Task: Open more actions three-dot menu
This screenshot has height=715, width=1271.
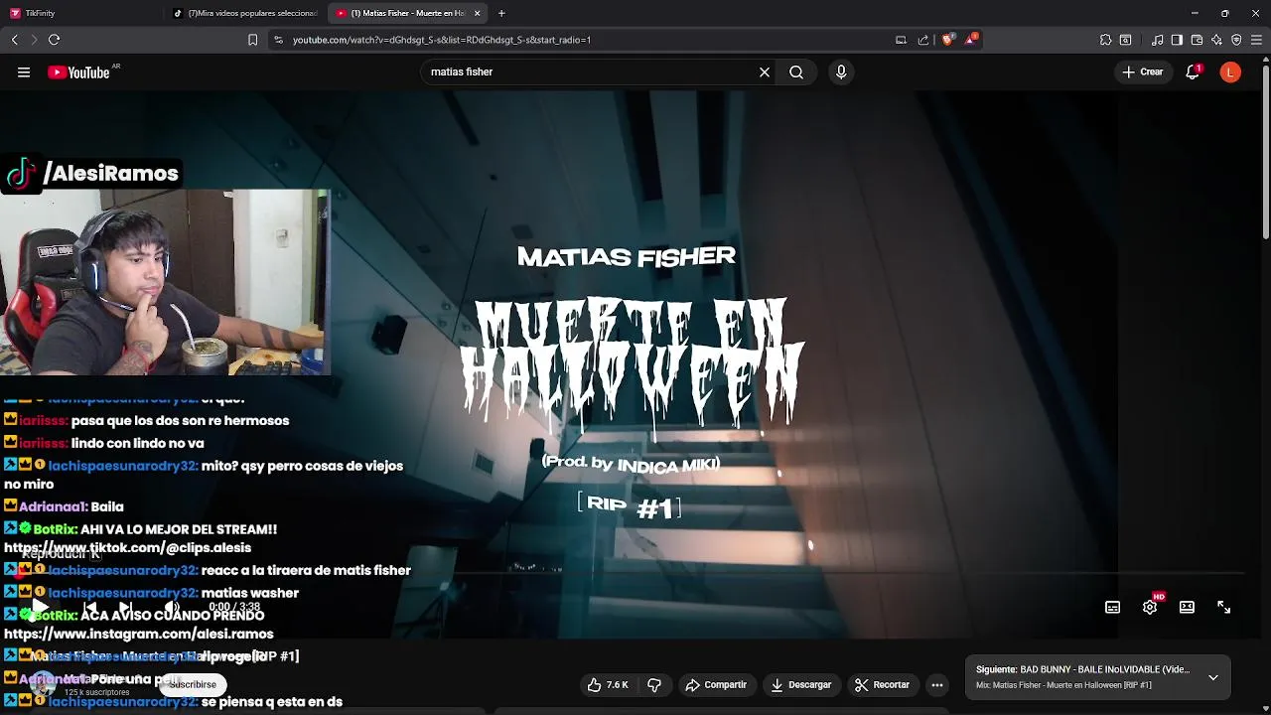Action: (x=937, y=685)
